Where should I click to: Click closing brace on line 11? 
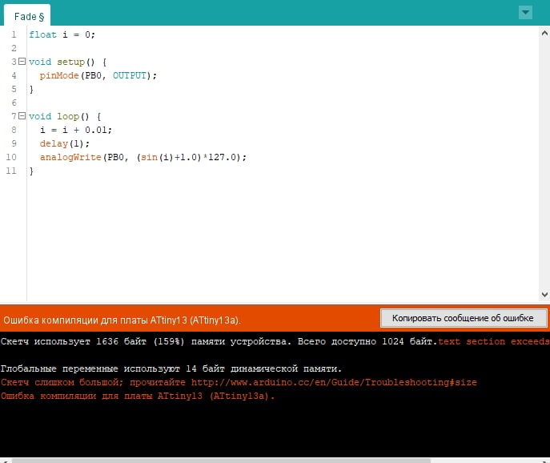click(31, 171)
